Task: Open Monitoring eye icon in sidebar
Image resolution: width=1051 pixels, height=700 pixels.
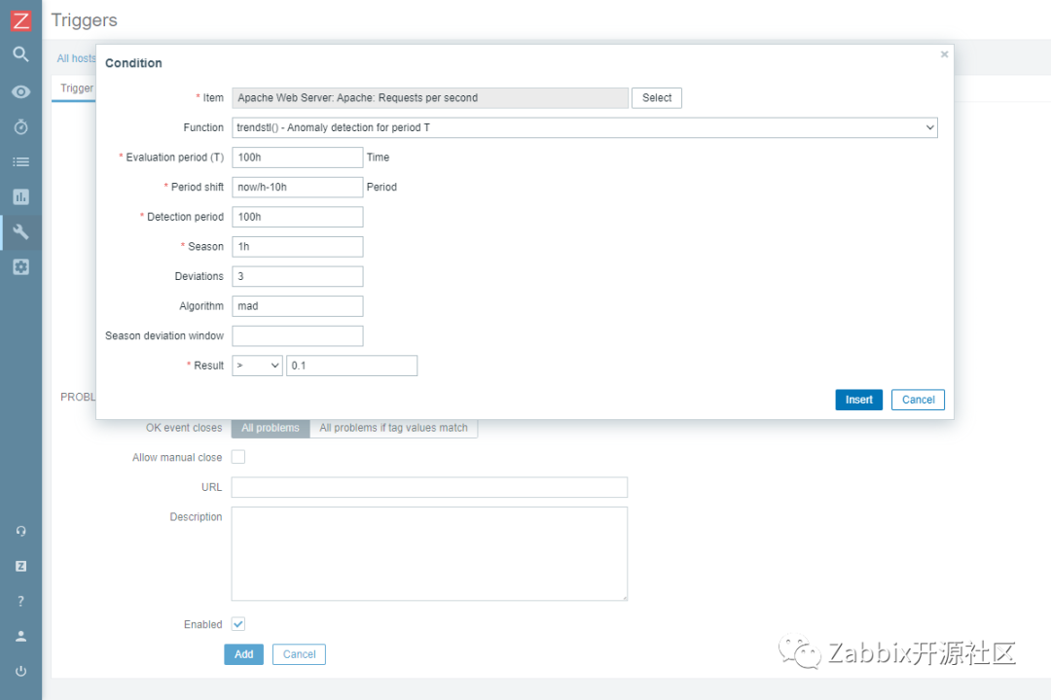Action: [20, 91]
